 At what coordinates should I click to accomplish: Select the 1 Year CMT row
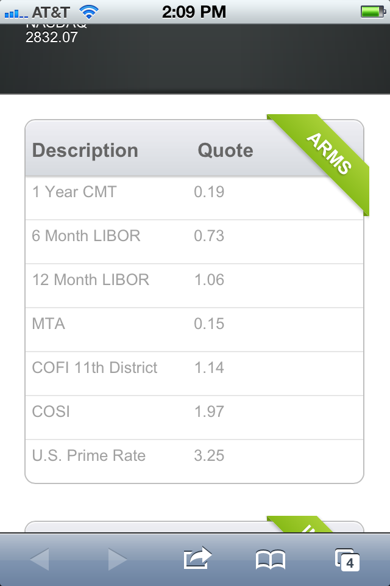[x=194, y=198]
